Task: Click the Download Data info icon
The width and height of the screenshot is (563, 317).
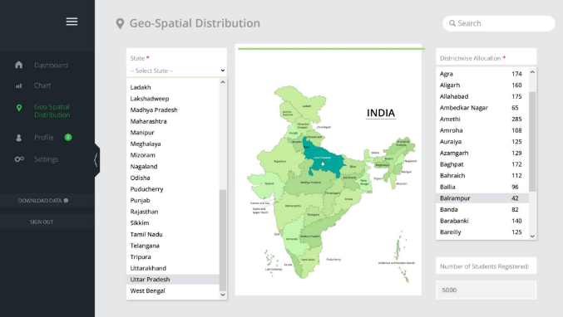Action: coord(66,201)
